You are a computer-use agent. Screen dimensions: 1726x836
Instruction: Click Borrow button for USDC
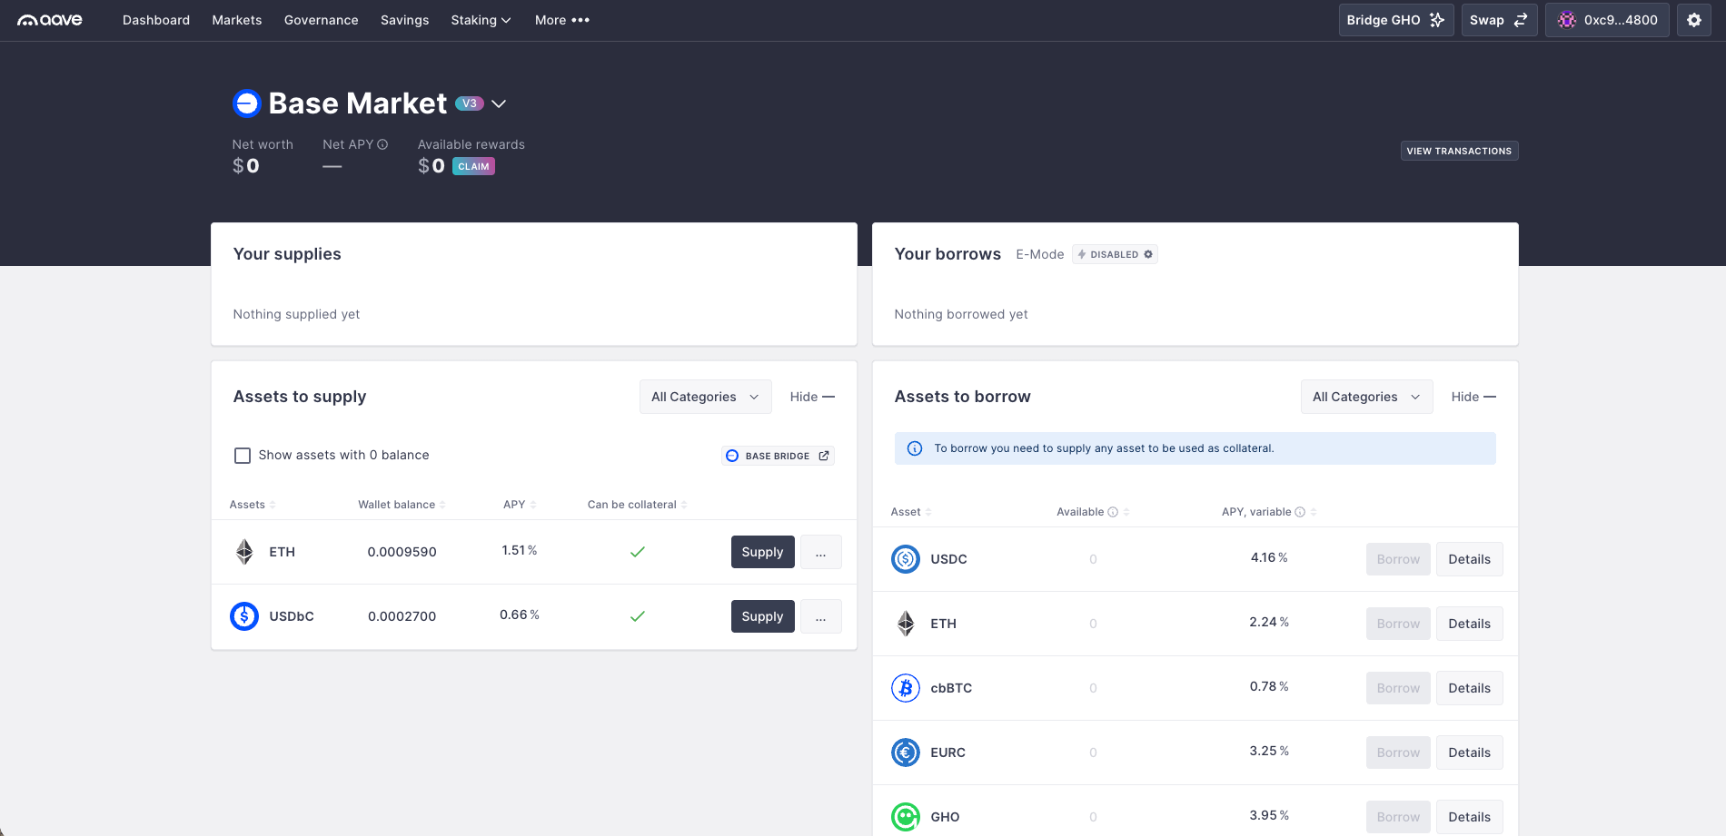click(x=1398, y=559)
